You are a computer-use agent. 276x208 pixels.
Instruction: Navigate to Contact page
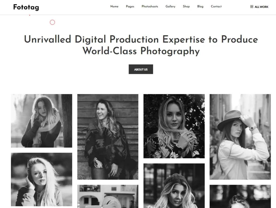click(x=216, y=6)
